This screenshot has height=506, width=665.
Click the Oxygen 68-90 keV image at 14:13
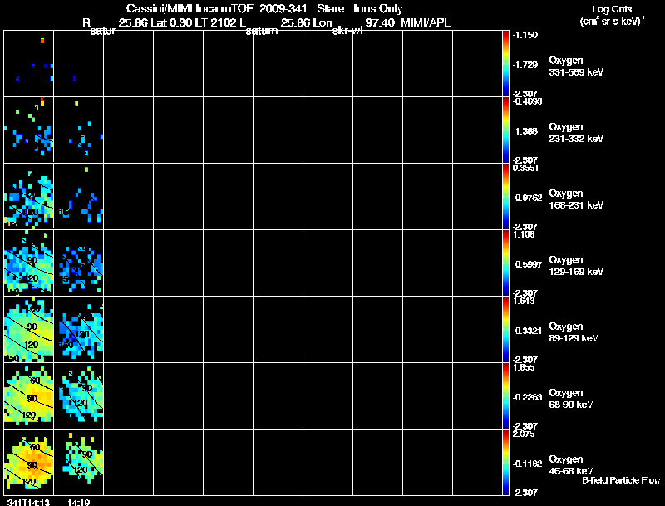(x=29, y=396)
